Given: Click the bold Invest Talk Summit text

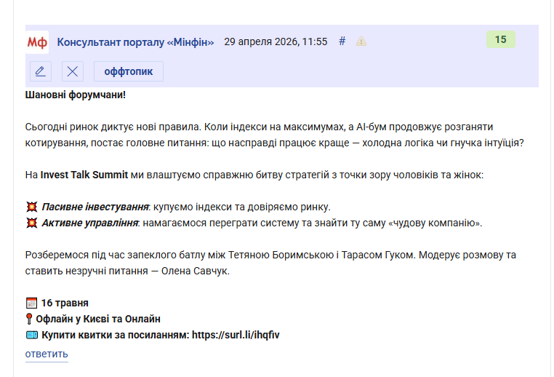Looking at the screenshot, I should click(86, 175).
